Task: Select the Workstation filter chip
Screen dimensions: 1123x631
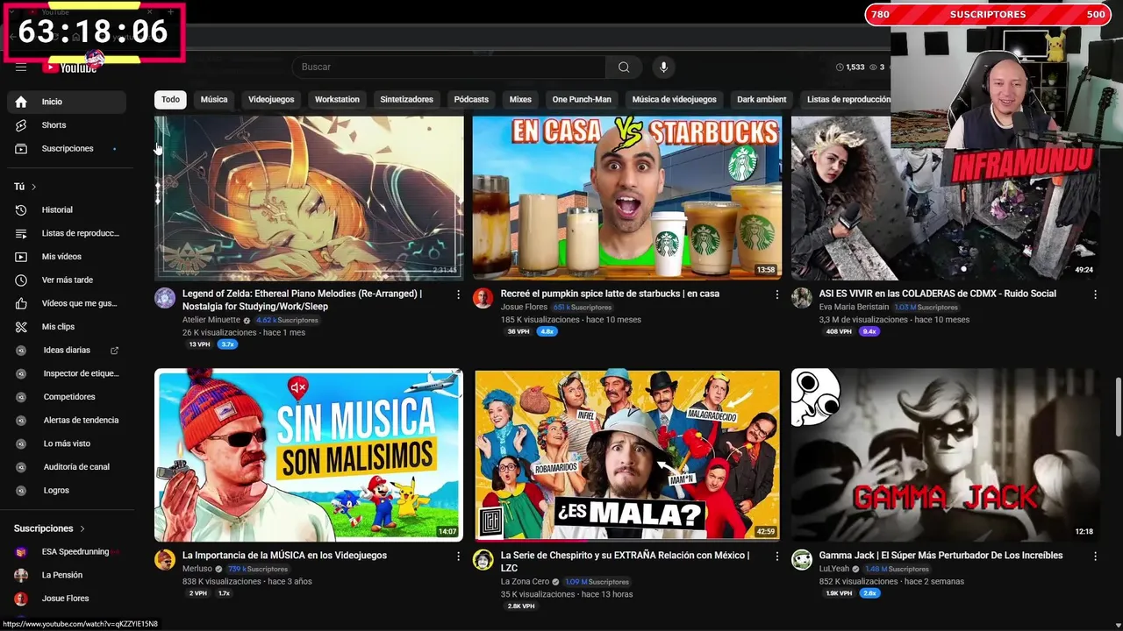Action: [x=337, y=99]
